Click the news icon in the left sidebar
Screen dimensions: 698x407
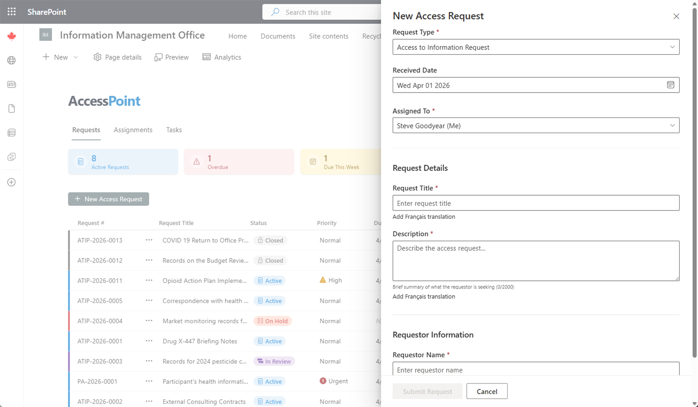pos(11,84)
